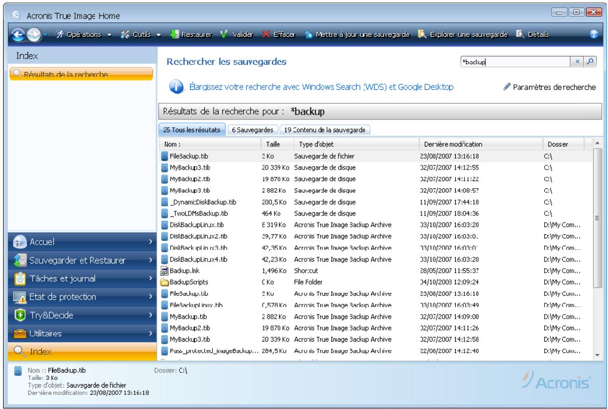Viewport: 608px width, 409px height.
Task: Click the Effacer toolbar button
Action: click(279, 35)
